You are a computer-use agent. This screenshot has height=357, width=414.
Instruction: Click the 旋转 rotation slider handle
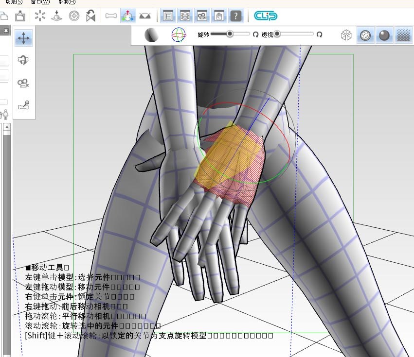pyautogui.click(x=230, y=34)
